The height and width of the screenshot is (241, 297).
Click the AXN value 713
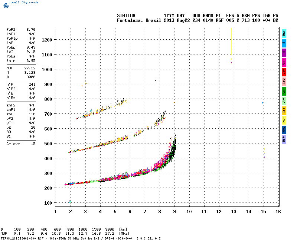pyautogui.click(x=246, y=20)
